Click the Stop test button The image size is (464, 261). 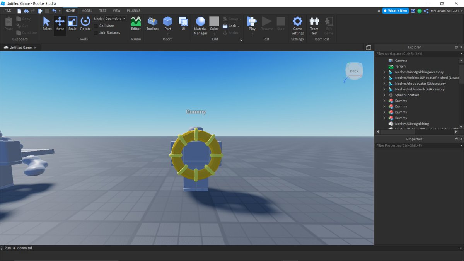coord(281,24)
